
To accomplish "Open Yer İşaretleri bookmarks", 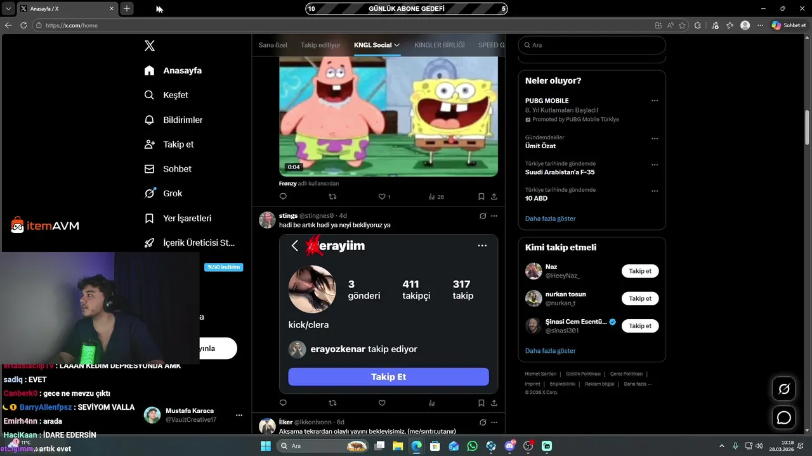I will point(178,218).
